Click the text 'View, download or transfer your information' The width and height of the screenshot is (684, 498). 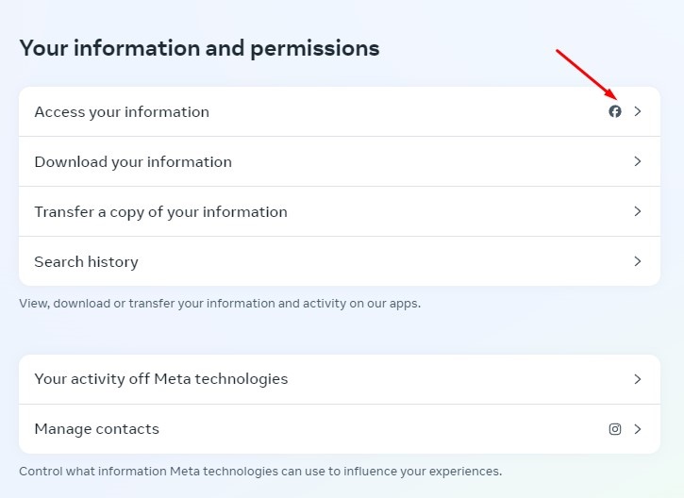[x=147, y=304]
